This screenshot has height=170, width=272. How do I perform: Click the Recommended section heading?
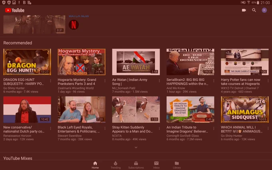pyautogui.click(x=18, y=43)
